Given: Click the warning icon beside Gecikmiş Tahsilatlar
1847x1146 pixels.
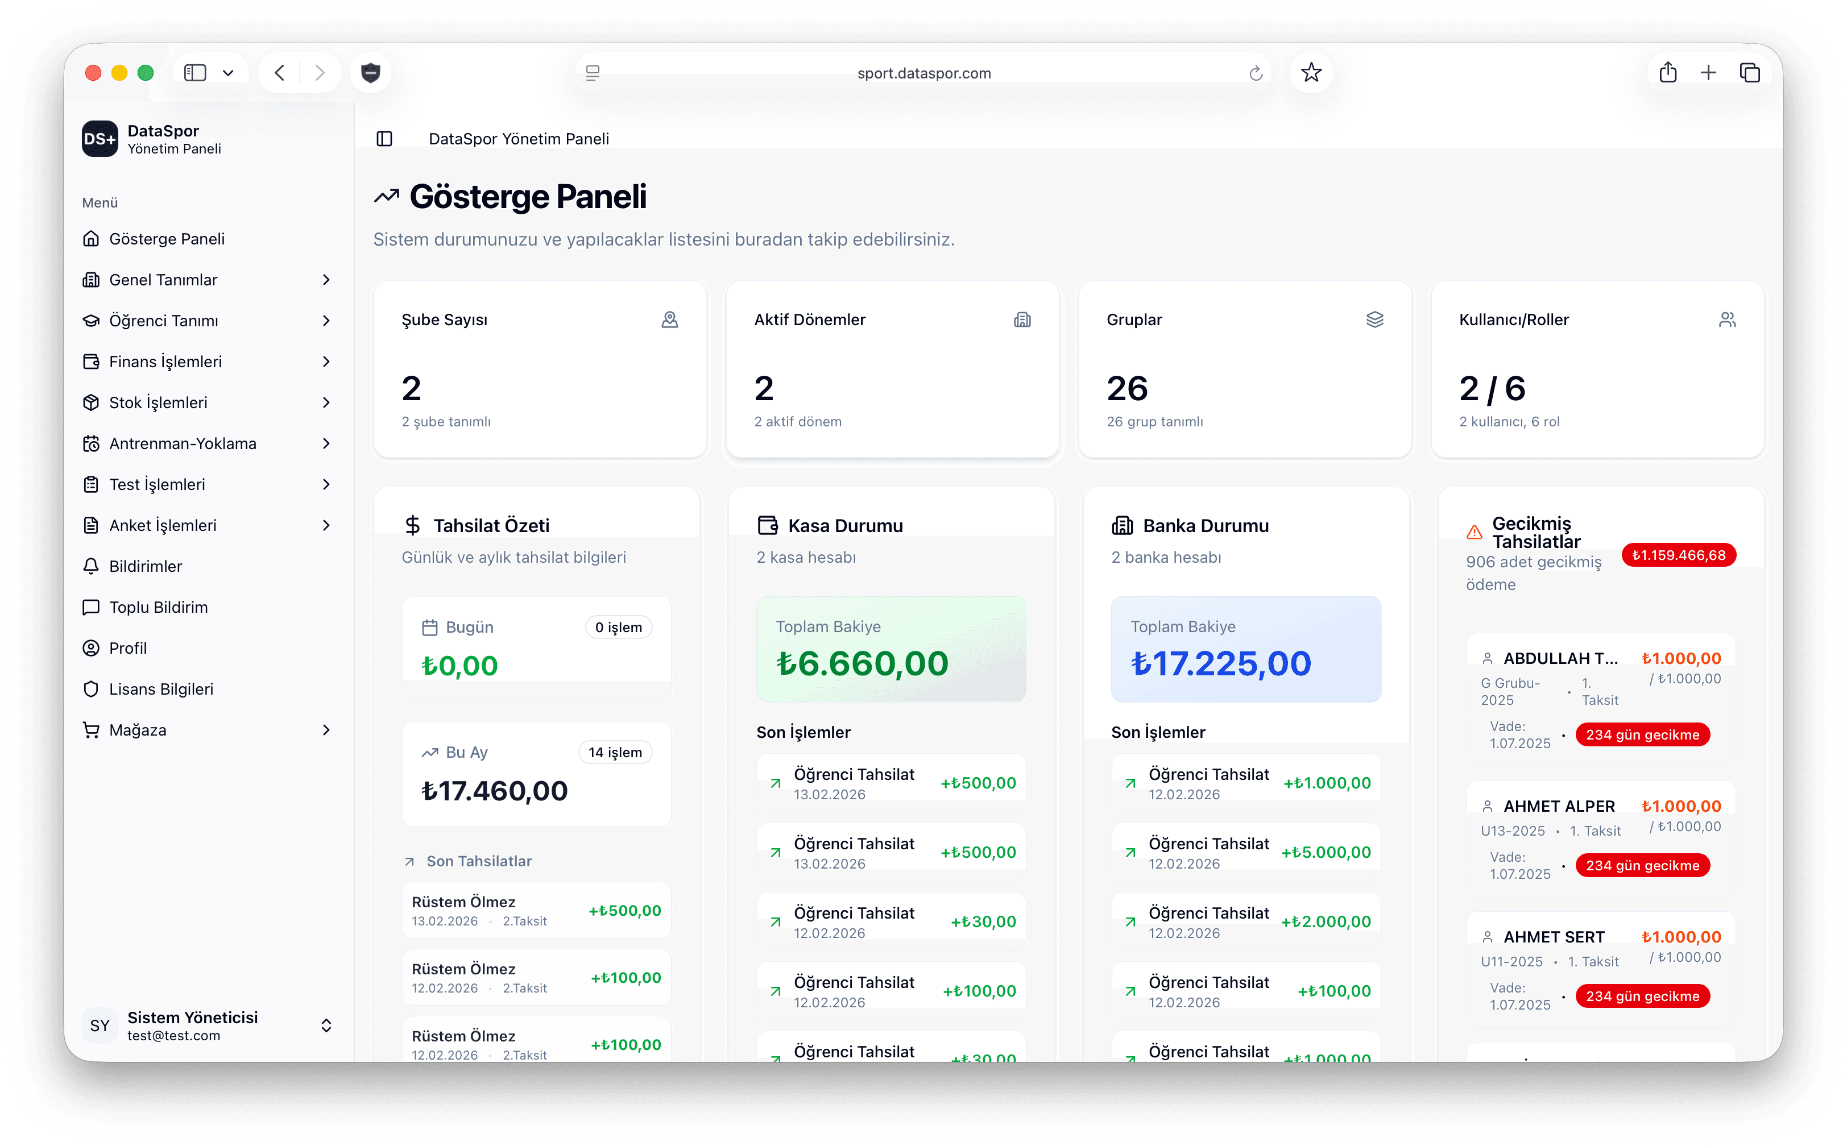Looking at the screenshot, I should tap(1474, 532).
